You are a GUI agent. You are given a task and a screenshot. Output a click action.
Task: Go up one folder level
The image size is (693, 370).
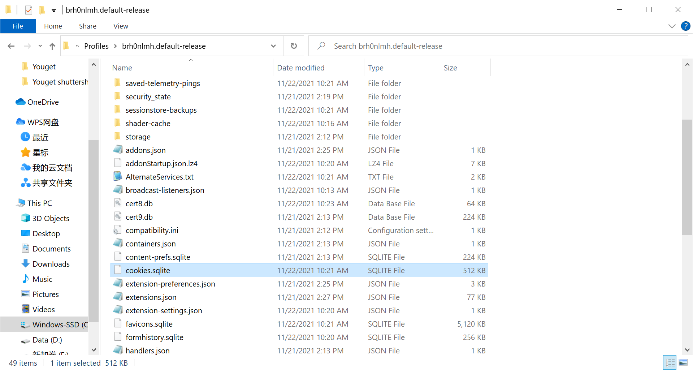52,46
